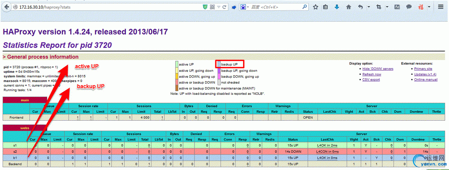The image size is (449, 170).
Task: Click the green shield security icon
Action: point(205,7)
